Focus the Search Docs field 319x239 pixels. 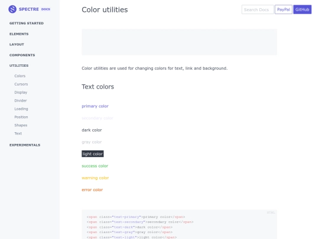[258, 9]
